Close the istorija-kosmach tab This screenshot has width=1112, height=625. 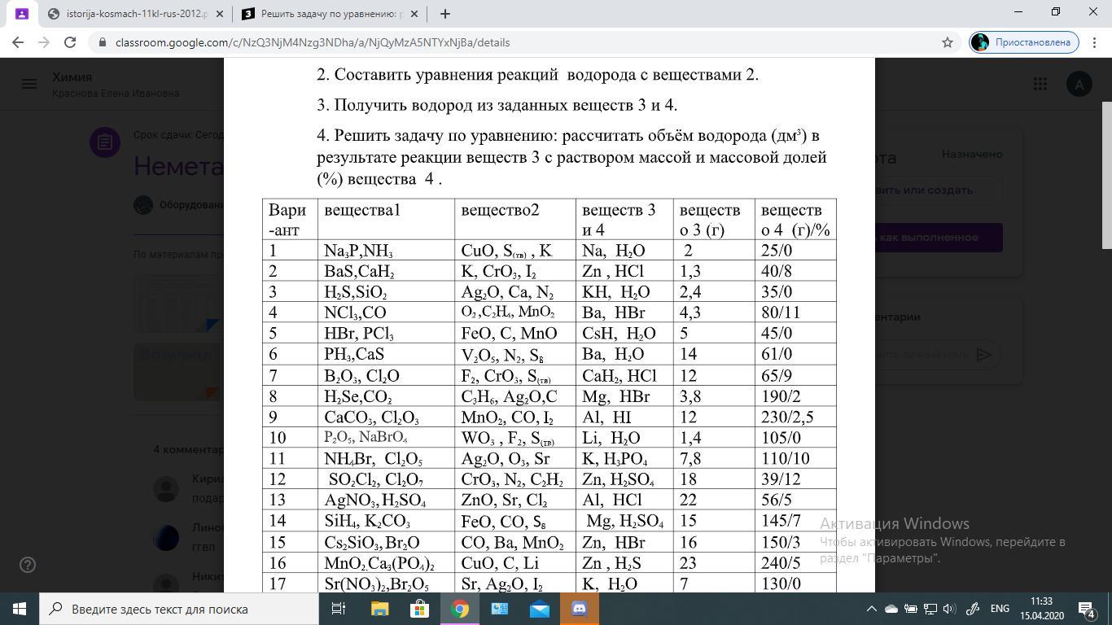pos(219,14)
